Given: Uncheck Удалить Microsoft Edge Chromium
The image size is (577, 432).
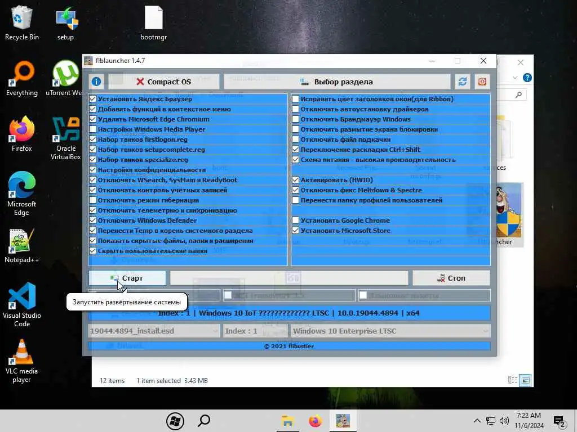Looking at the screenshot, I should tap(93, 119).
